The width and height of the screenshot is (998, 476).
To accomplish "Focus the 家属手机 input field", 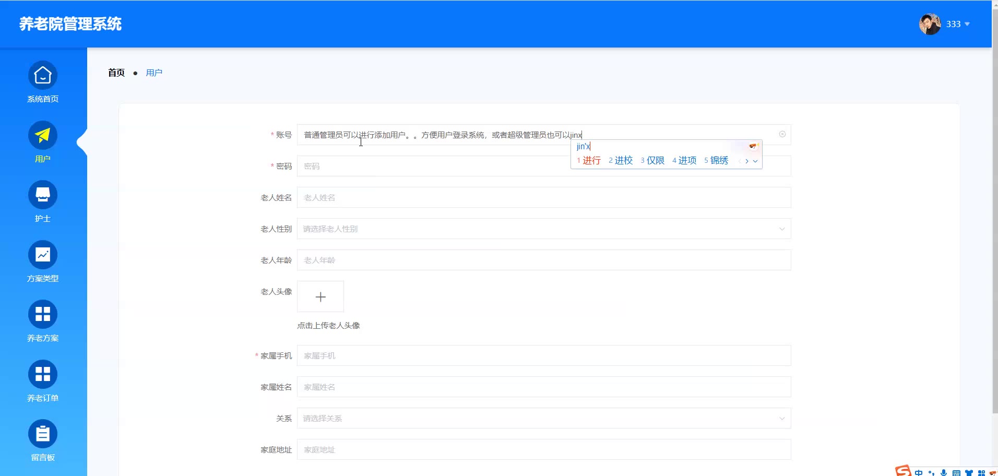I will point(543,356).
